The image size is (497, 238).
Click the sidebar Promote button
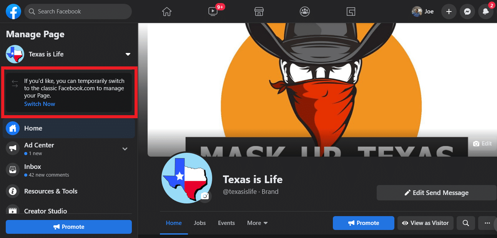click(x=69, y=227)
